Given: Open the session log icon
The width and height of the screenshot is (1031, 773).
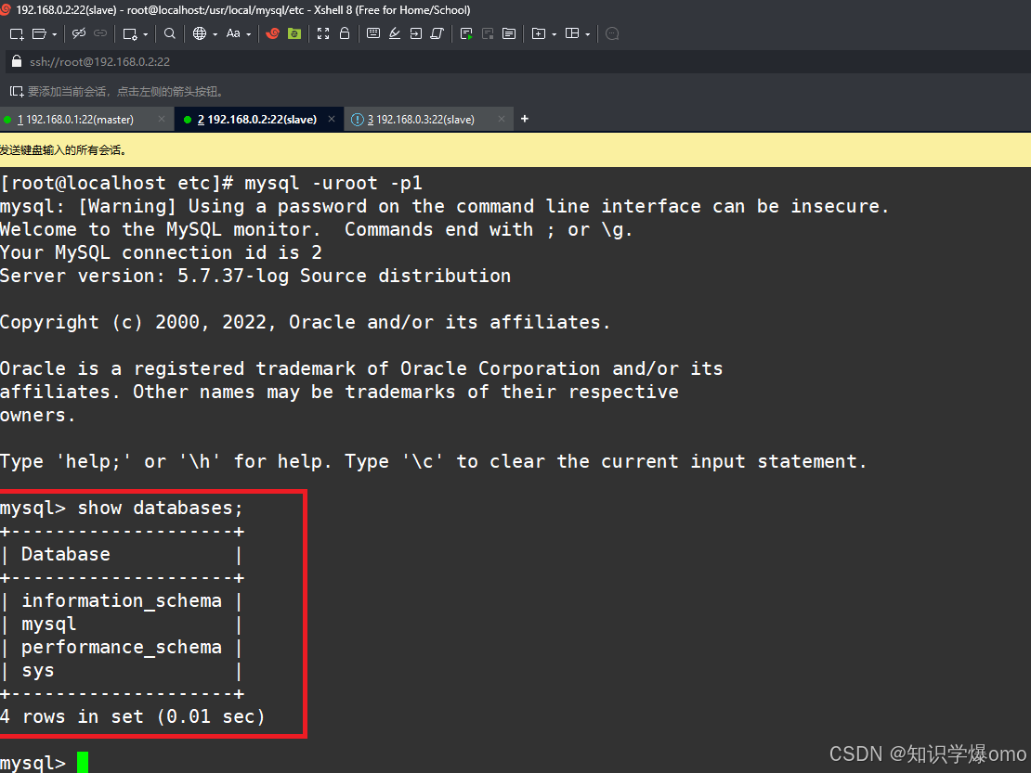Looking at the screenshot, I should click(x=509, y=33).
